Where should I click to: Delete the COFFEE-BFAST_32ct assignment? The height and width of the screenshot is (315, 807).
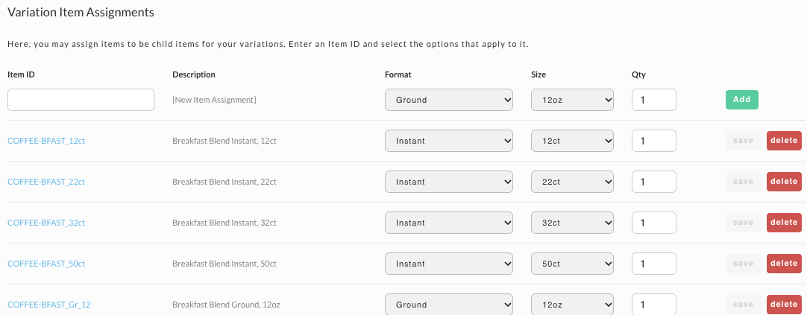(784, 223)
